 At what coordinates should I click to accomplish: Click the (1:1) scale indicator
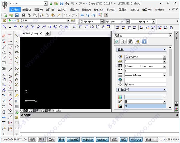[x=162, y=139]
